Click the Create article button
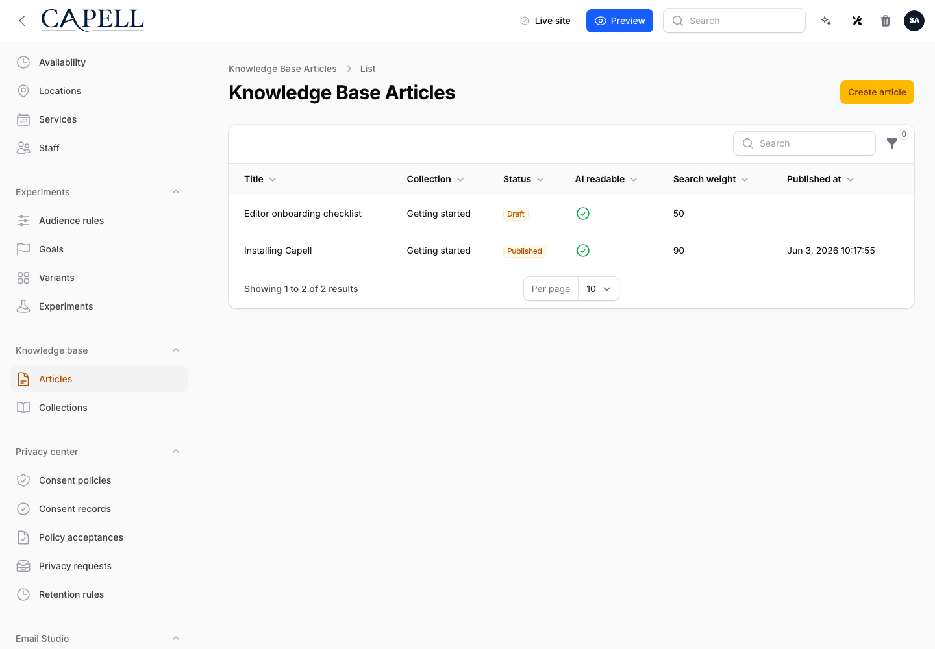The height and width of the screenshot is (649, 935). (x=877, y=92)
